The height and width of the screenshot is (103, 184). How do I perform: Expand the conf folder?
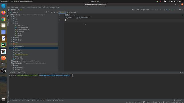tap(12, 21)
